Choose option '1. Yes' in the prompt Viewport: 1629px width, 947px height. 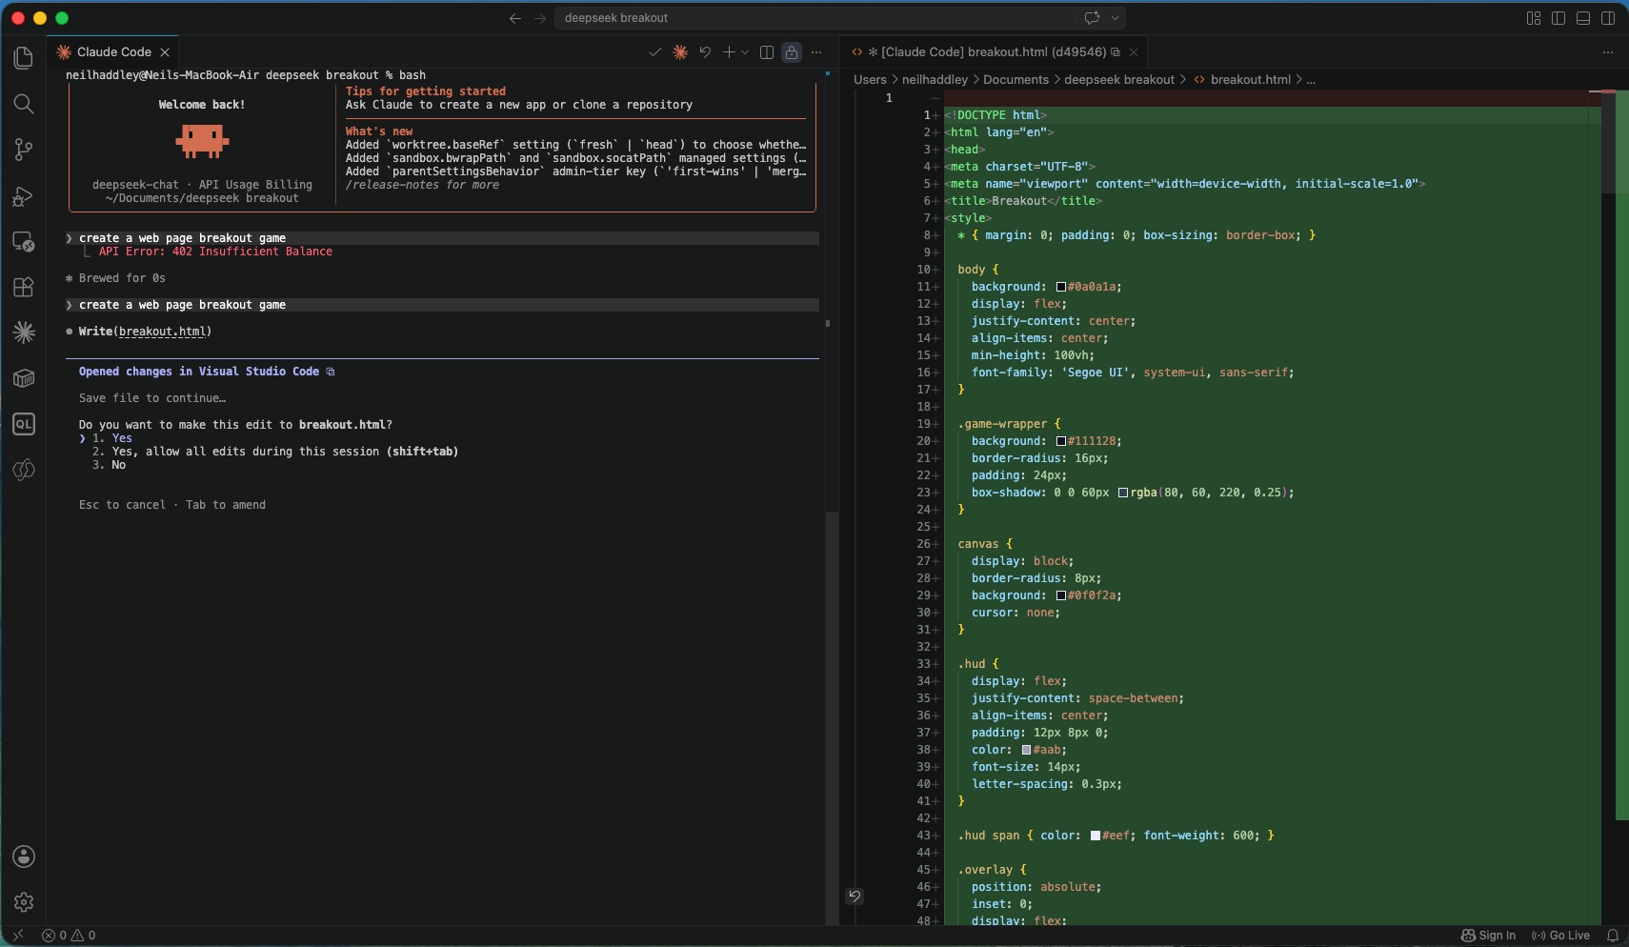coord(112,438)
